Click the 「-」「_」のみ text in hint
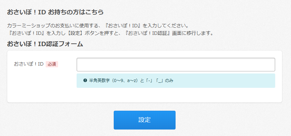 158,80
